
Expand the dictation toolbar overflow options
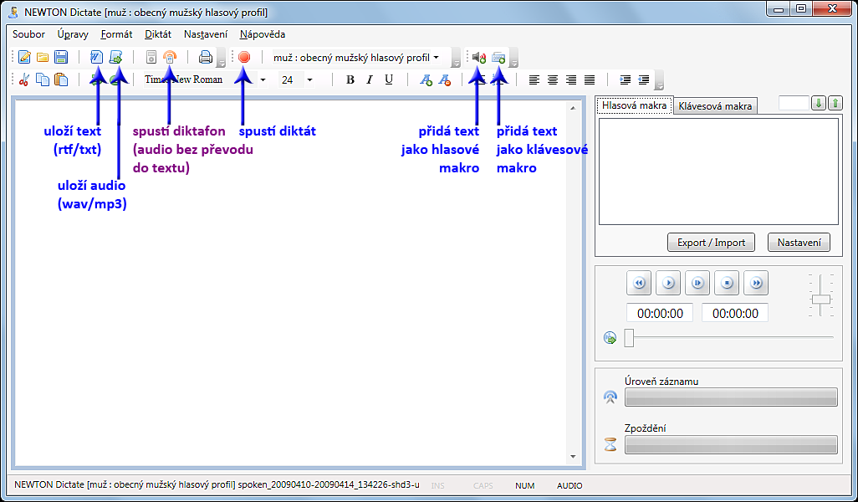click(455, 59)
